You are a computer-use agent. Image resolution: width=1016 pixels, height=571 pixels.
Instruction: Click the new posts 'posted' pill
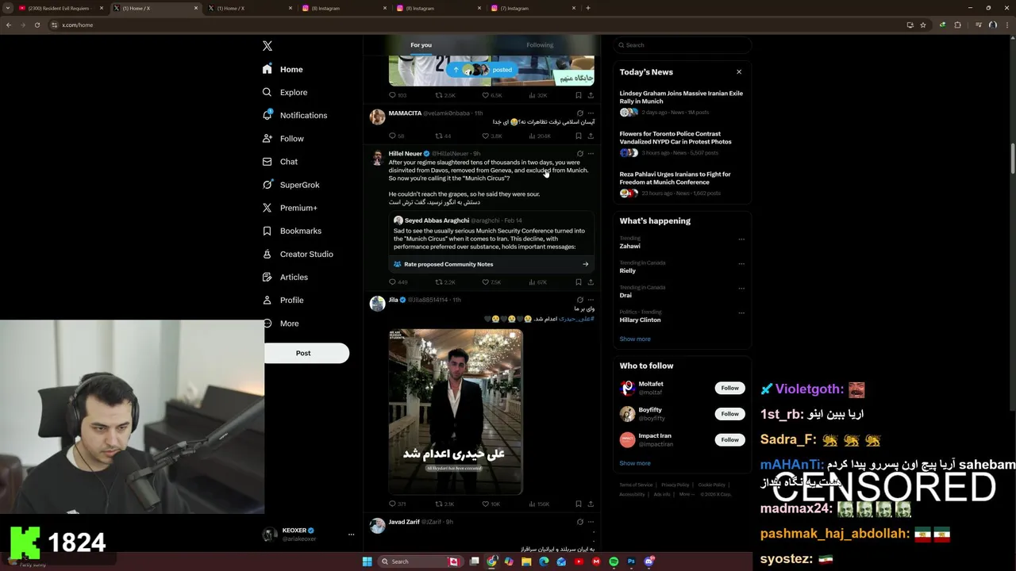coord(481,70)
